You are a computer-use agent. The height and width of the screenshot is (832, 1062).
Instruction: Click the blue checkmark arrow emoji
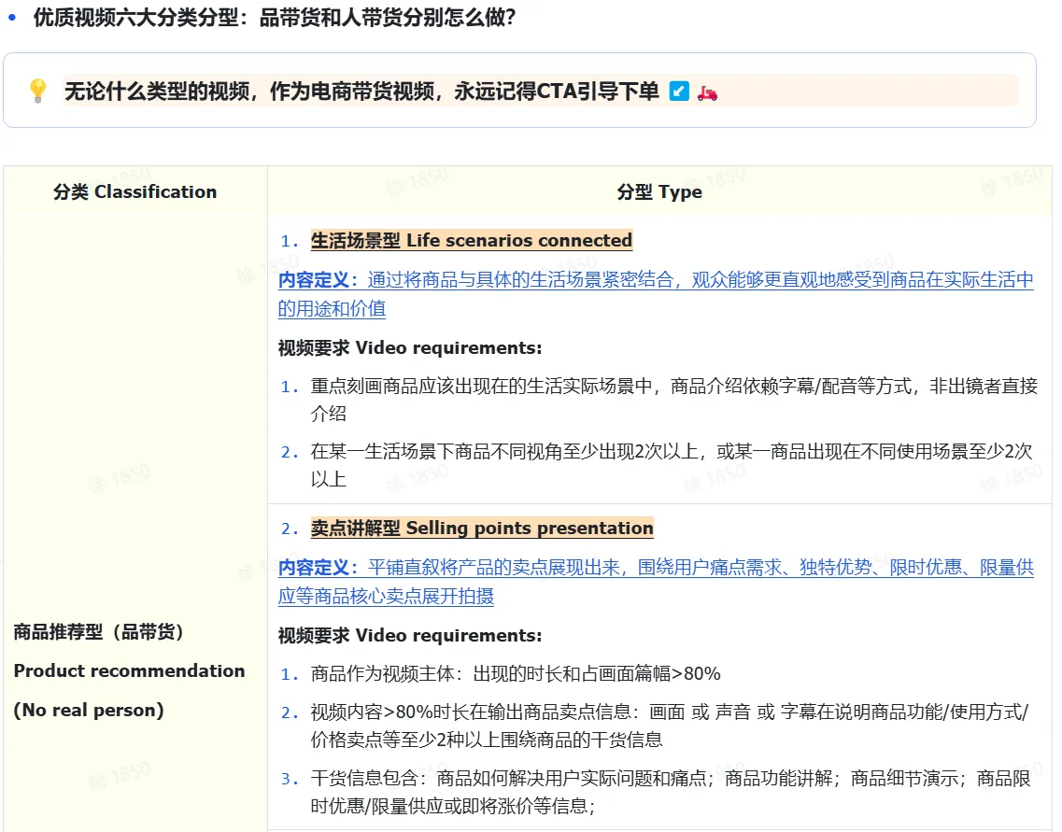(679, 91)
